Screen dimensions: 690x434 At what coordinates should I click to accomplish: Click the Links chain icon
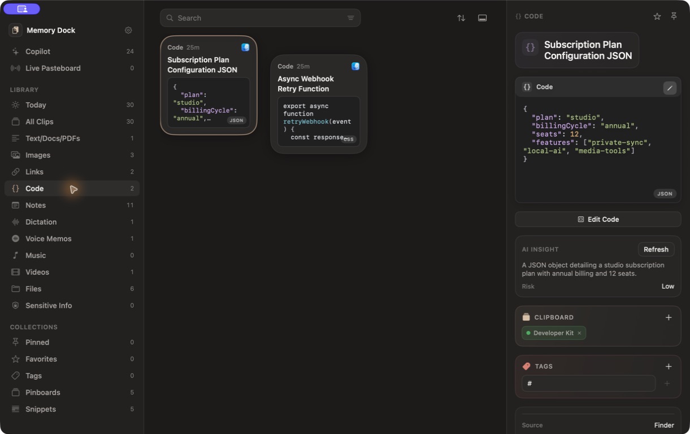15,172
